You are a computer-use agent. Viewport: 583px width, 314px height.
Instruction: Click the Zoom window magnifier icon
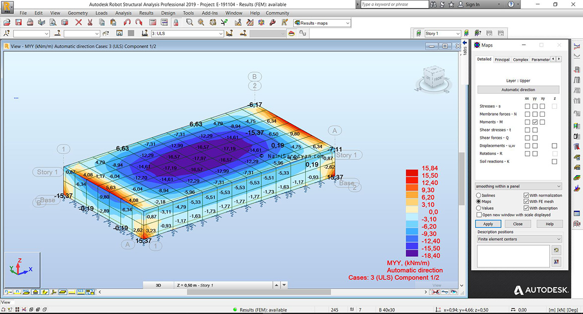point(190,23)
